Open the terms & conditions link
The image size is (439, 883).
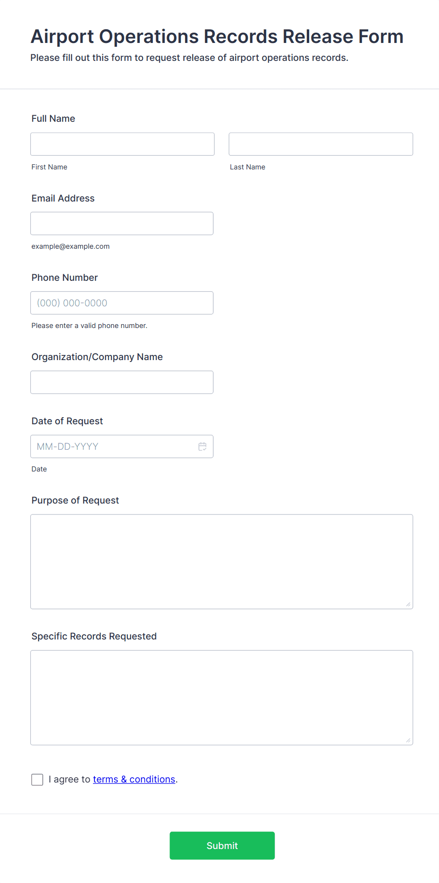pos(134,779)
